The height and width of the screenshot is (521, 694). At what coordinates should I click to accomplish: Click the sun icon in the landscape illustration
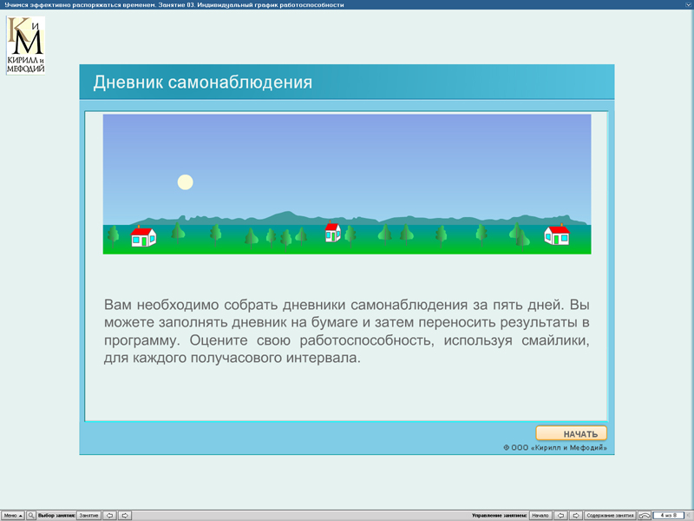[x=184, y=181]
